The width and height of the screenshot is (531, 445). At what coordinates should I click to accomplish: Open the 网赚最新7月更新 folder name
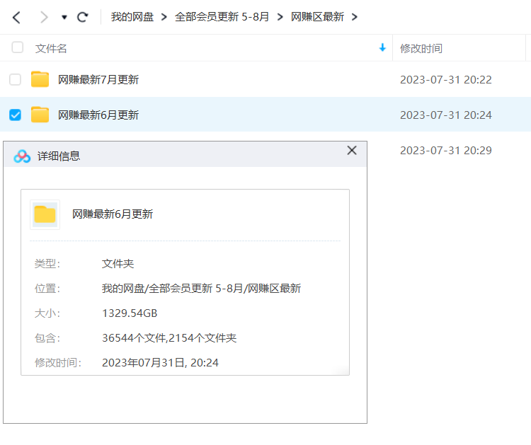[x=98, y=79]
